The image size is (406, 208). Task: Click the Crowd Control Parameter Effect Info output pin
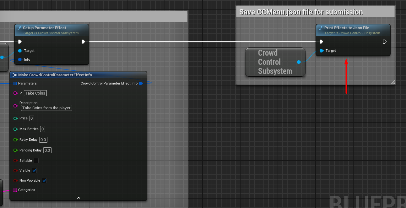pos(141,83)
